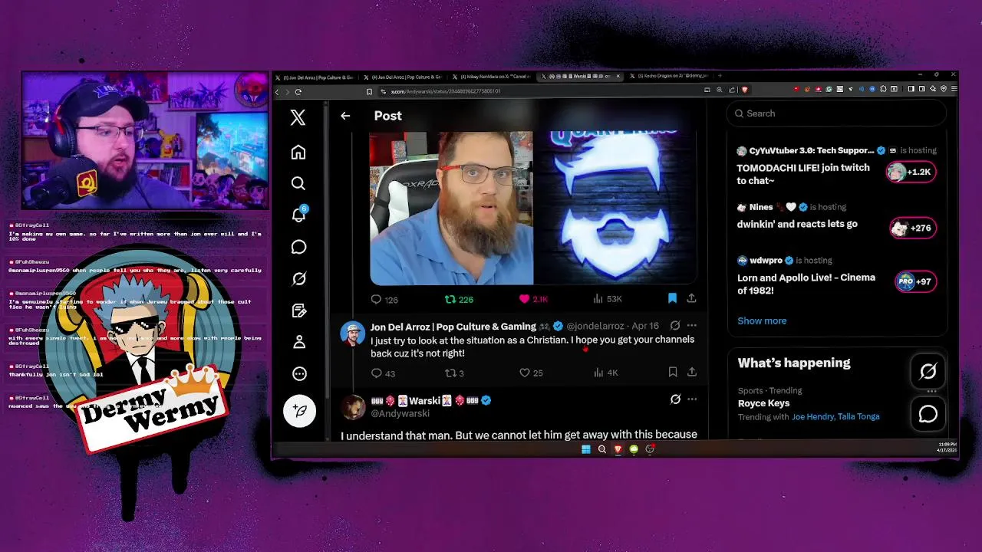Remove bookmark on the video post
982x552 pixels.
(672, 298)
